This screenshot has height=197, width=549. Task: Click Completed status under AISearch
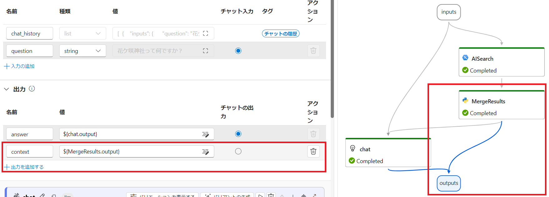point(483,70)
